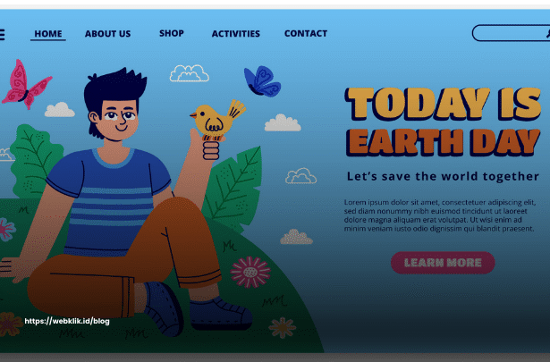Click the yellow bird on hand
Viewport: 550px width, 362px height.
pos(217,120)
